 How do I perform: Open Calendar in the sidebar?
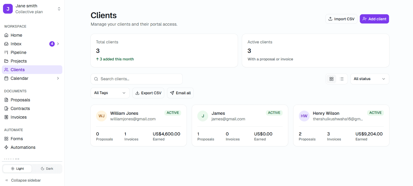click(x=32, y=78)
